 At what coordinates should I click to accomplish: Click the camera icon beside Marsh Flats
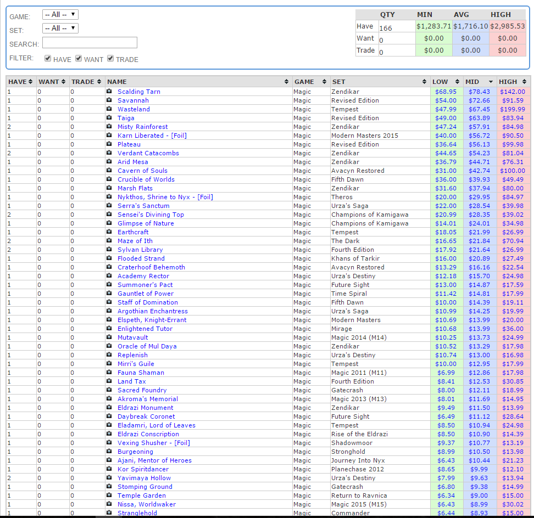click(109, 188)
